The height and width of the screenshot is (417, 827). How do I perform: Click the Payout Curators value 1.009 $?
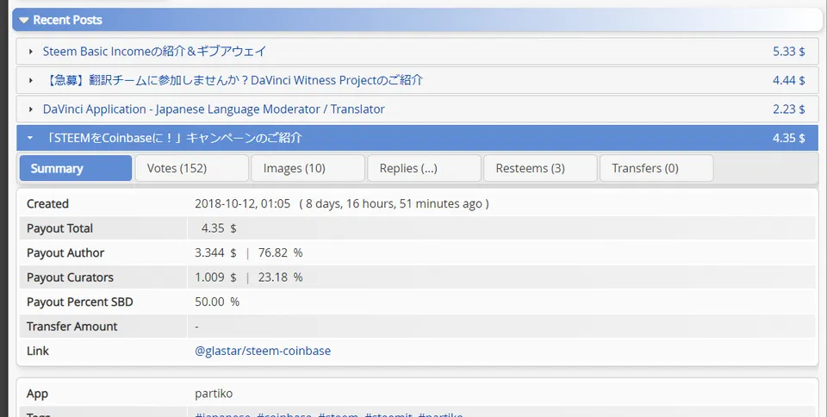click(215, 277)
